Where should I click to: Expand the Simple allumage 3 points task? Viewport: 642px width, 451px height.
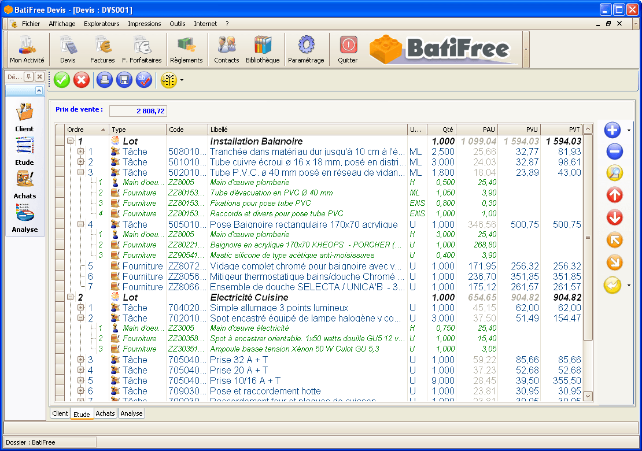pyautogui.click(x=78, y=308)
